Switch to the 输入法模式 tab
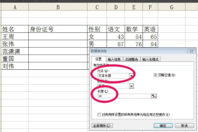The image size is (198, 132). tap(150, 59)
